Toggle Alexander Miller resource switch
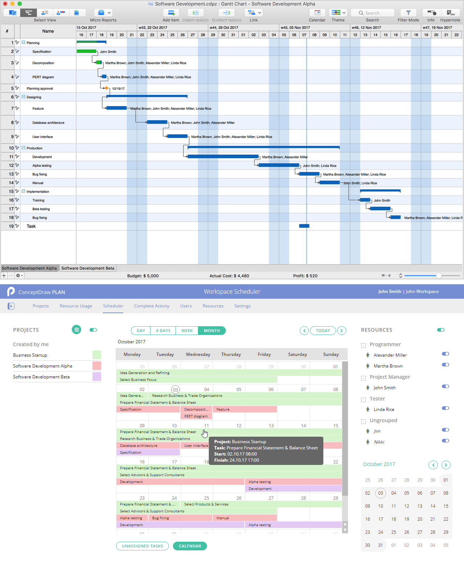Viewport: 464px width, 575px height. (446, 354)
